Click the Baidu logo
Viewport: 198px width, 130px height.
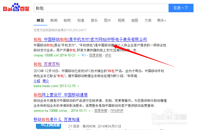point(16,7)
